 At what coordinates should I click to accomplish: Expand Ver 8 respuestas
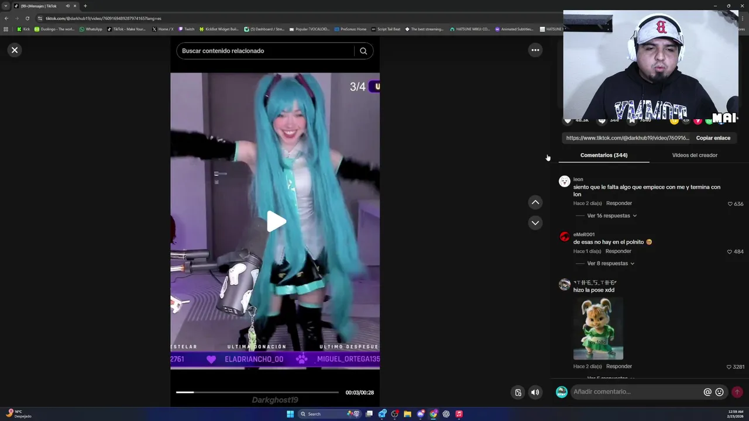click(x=610, y=264)
